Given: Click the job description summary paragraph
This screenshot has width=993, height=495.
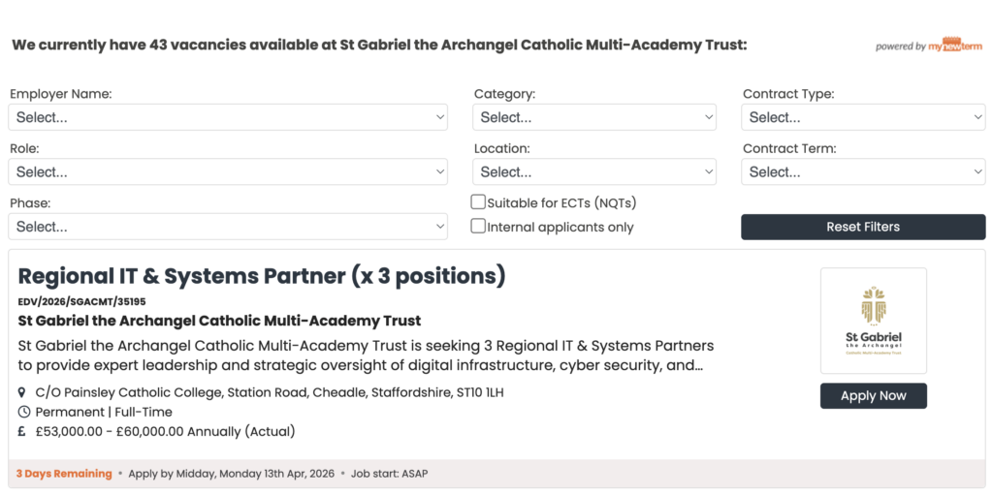Looking at the screenshot, I should point(366,356).
